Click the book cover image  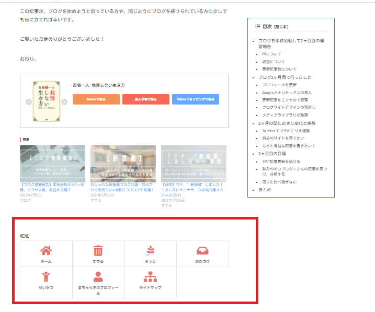pos(47,101)
